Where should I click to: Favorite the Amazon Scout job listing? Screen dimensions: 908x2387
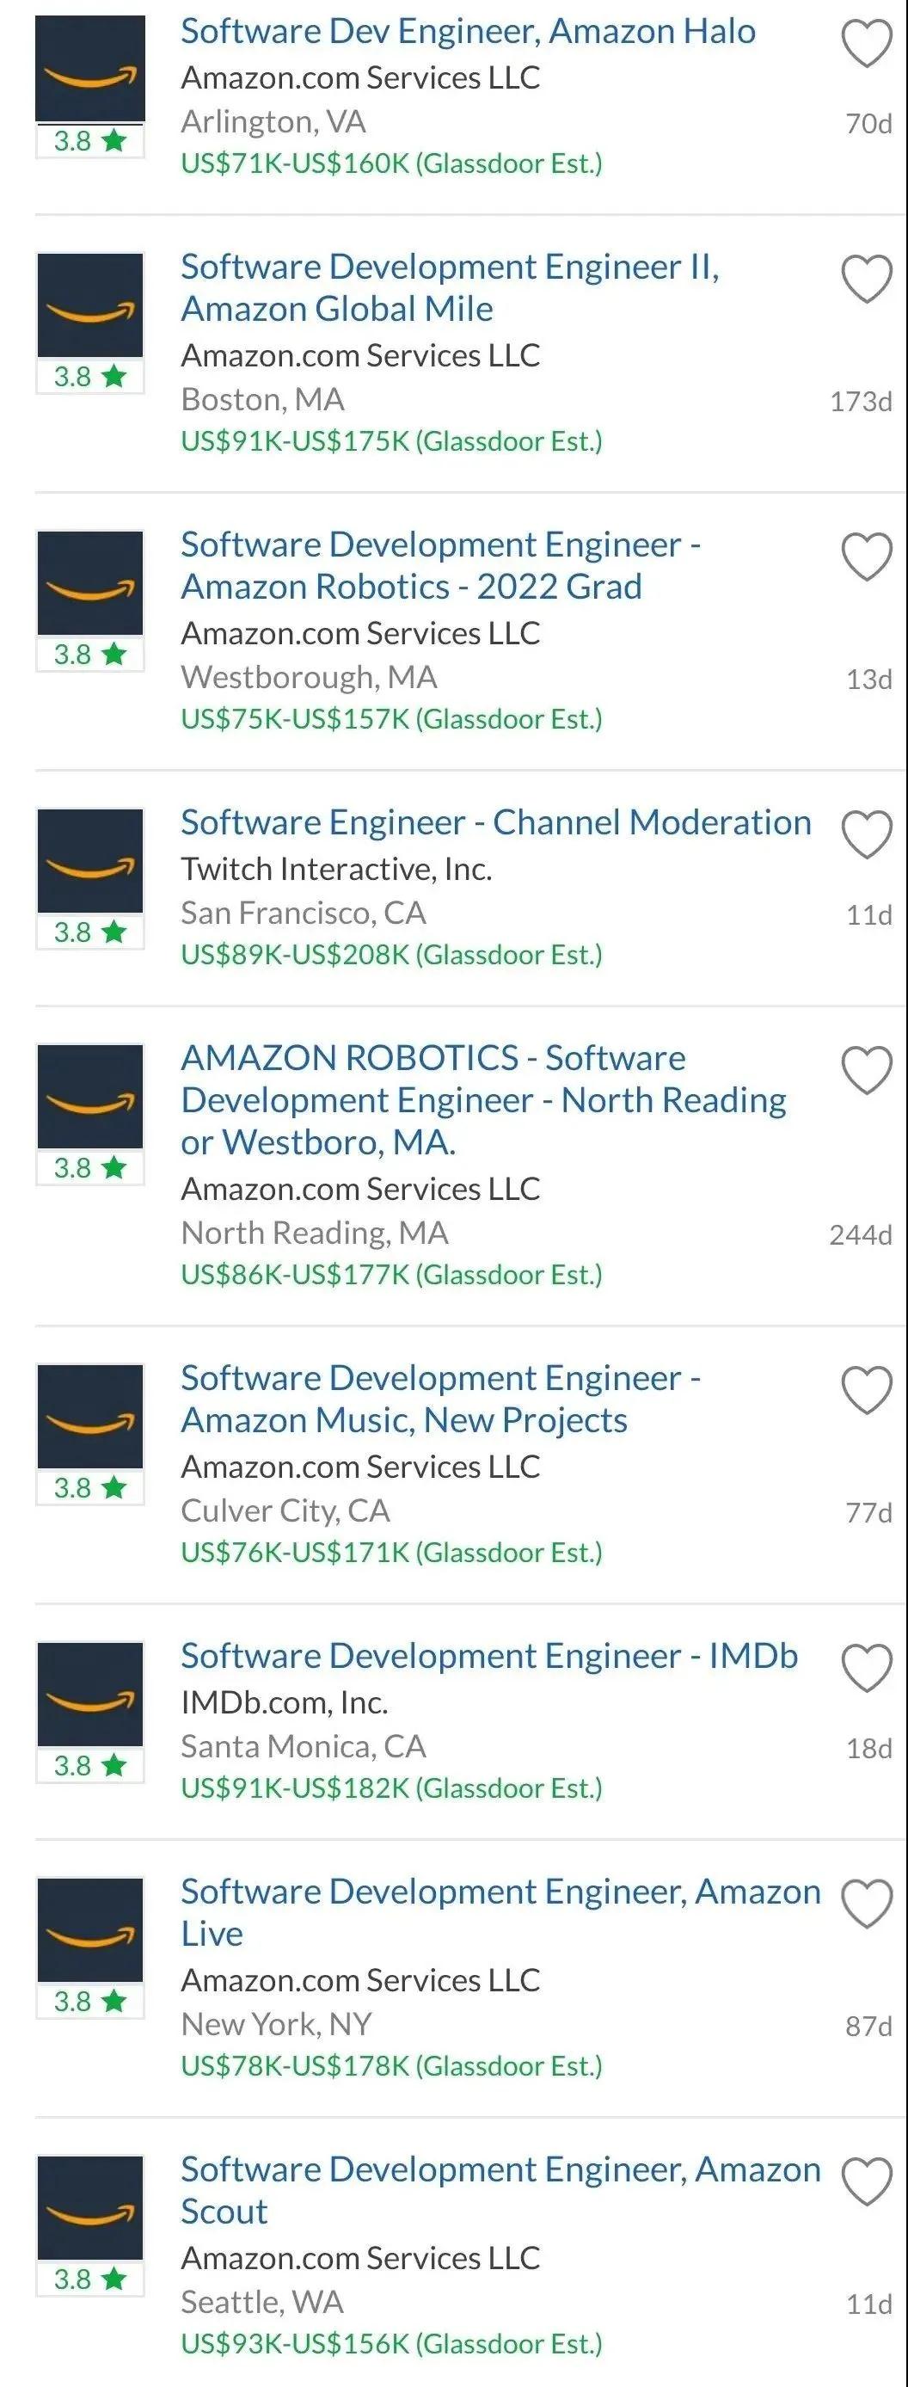[867, 2181]
